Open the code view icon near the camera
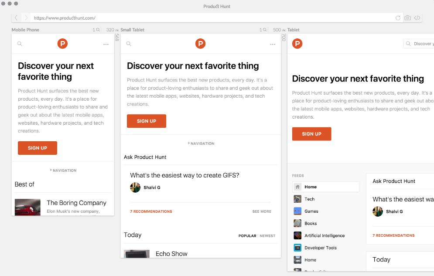Viewport: 434px width, 276px height. coord(417,17)
